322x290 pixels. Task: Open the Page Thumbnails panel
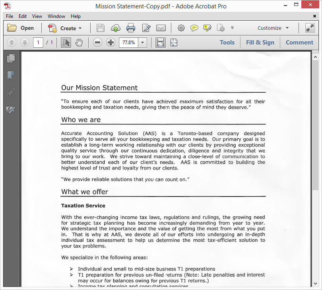coord(11,58)
